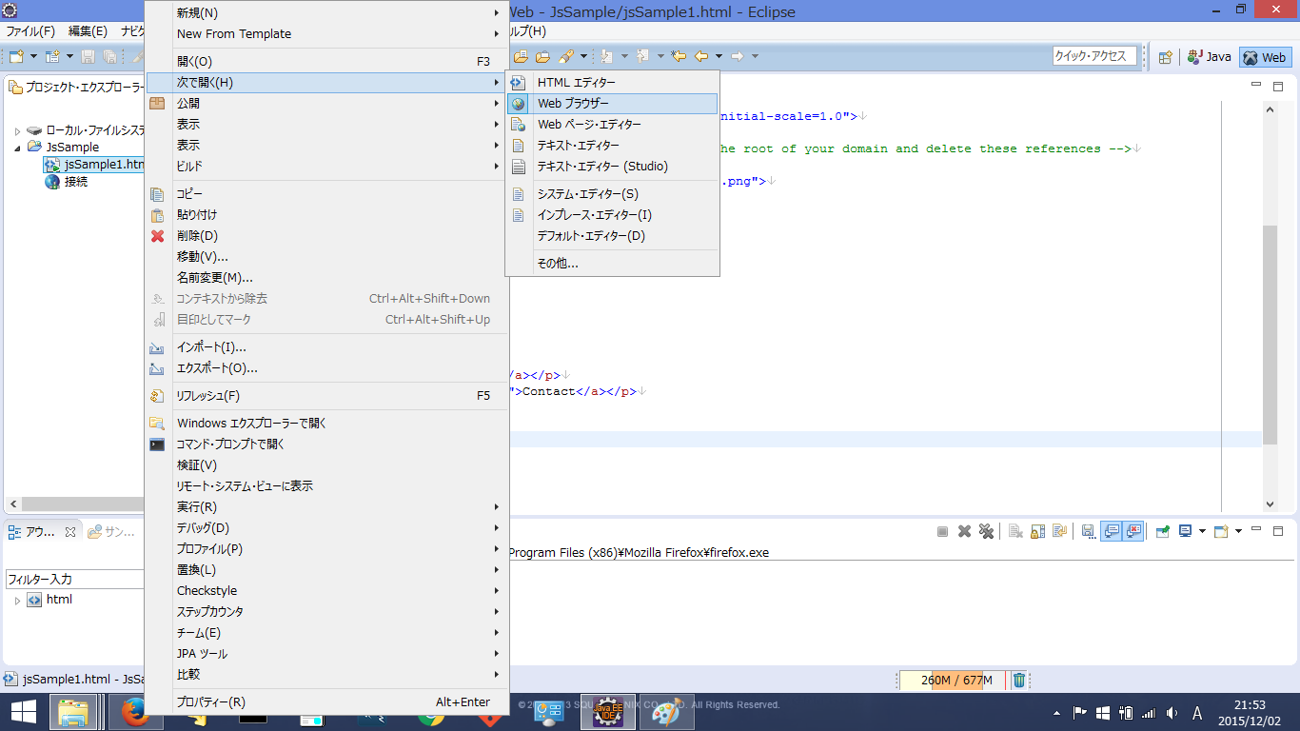
Task: Click the last edit location icon
Action: (679, 57)
